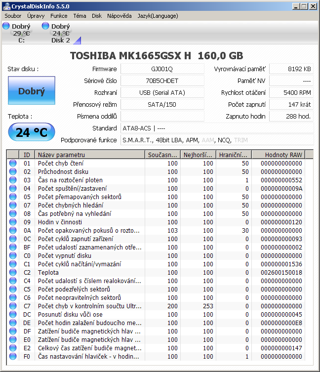Click the Dobrý health status button
This screenshot has height=372, width=320.
(x=32, y=90)
